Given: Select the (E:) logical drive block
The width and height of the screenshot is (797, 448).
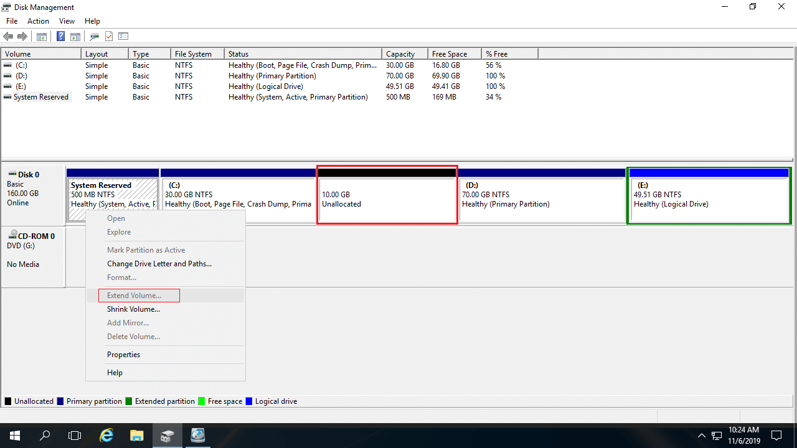Looking at the screenshot, I should [x=709, y=200].
